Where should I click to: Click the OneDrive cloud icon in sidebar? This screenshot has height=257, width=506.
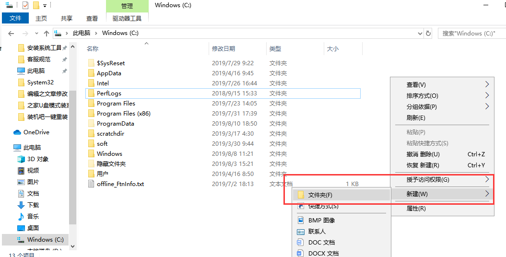coord(17,132)
